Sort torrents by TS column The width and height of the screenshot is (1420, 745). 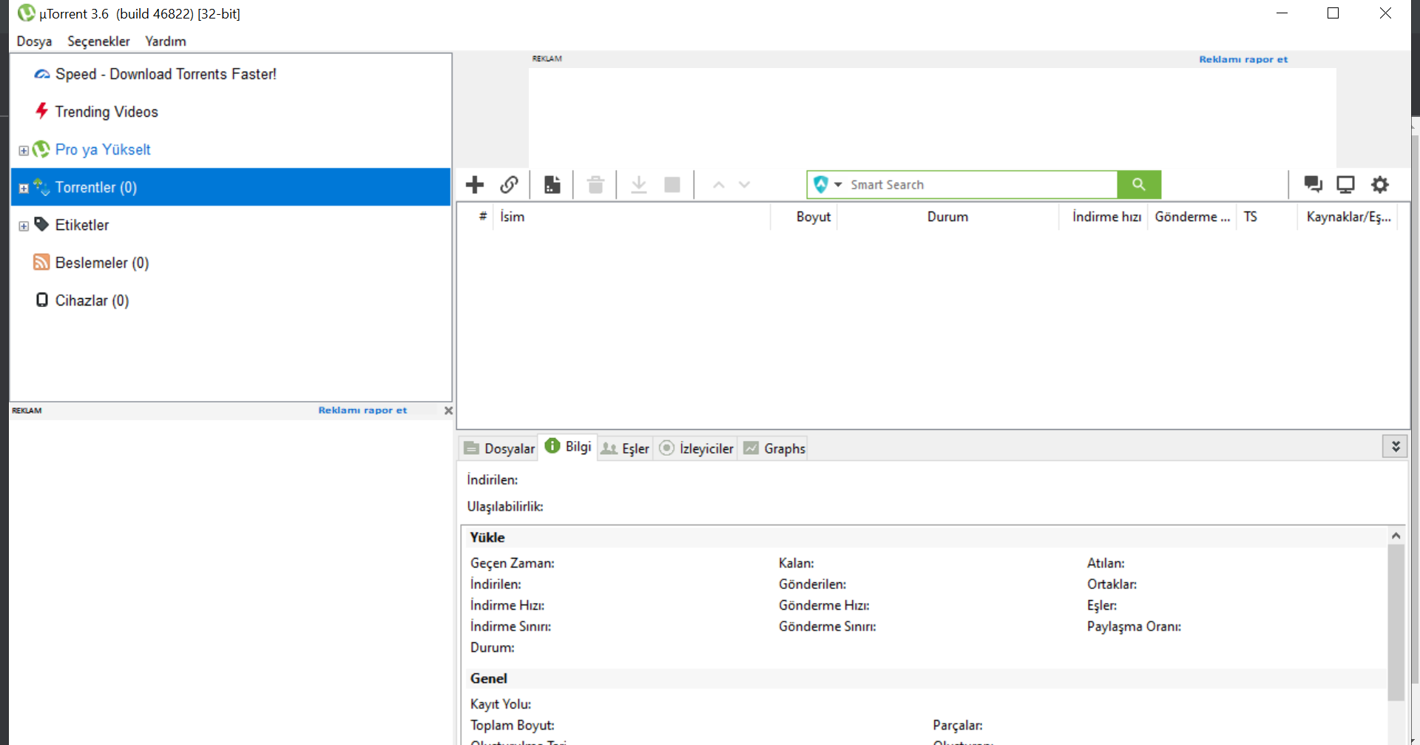coord(1267,217)
